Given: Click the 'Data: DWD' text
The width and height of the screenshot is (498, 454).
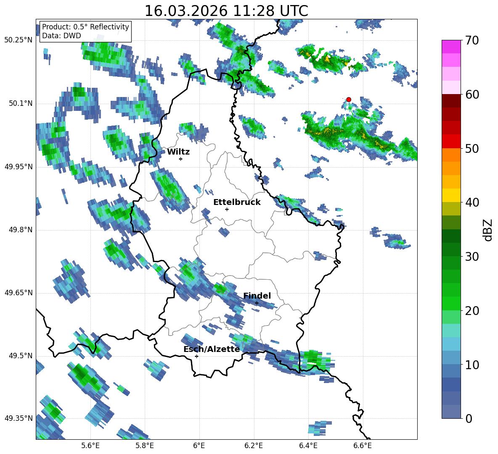Looking at the screenshot, I should tap(61, 36).
